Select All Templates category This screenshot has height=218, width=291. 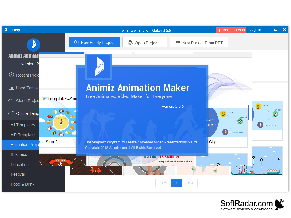tap(23, 125)
